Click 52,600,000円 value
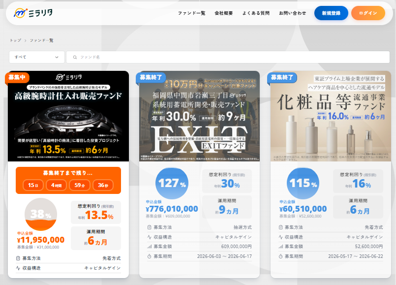Viewport: 396px width, 285px height. pos(369,247)
